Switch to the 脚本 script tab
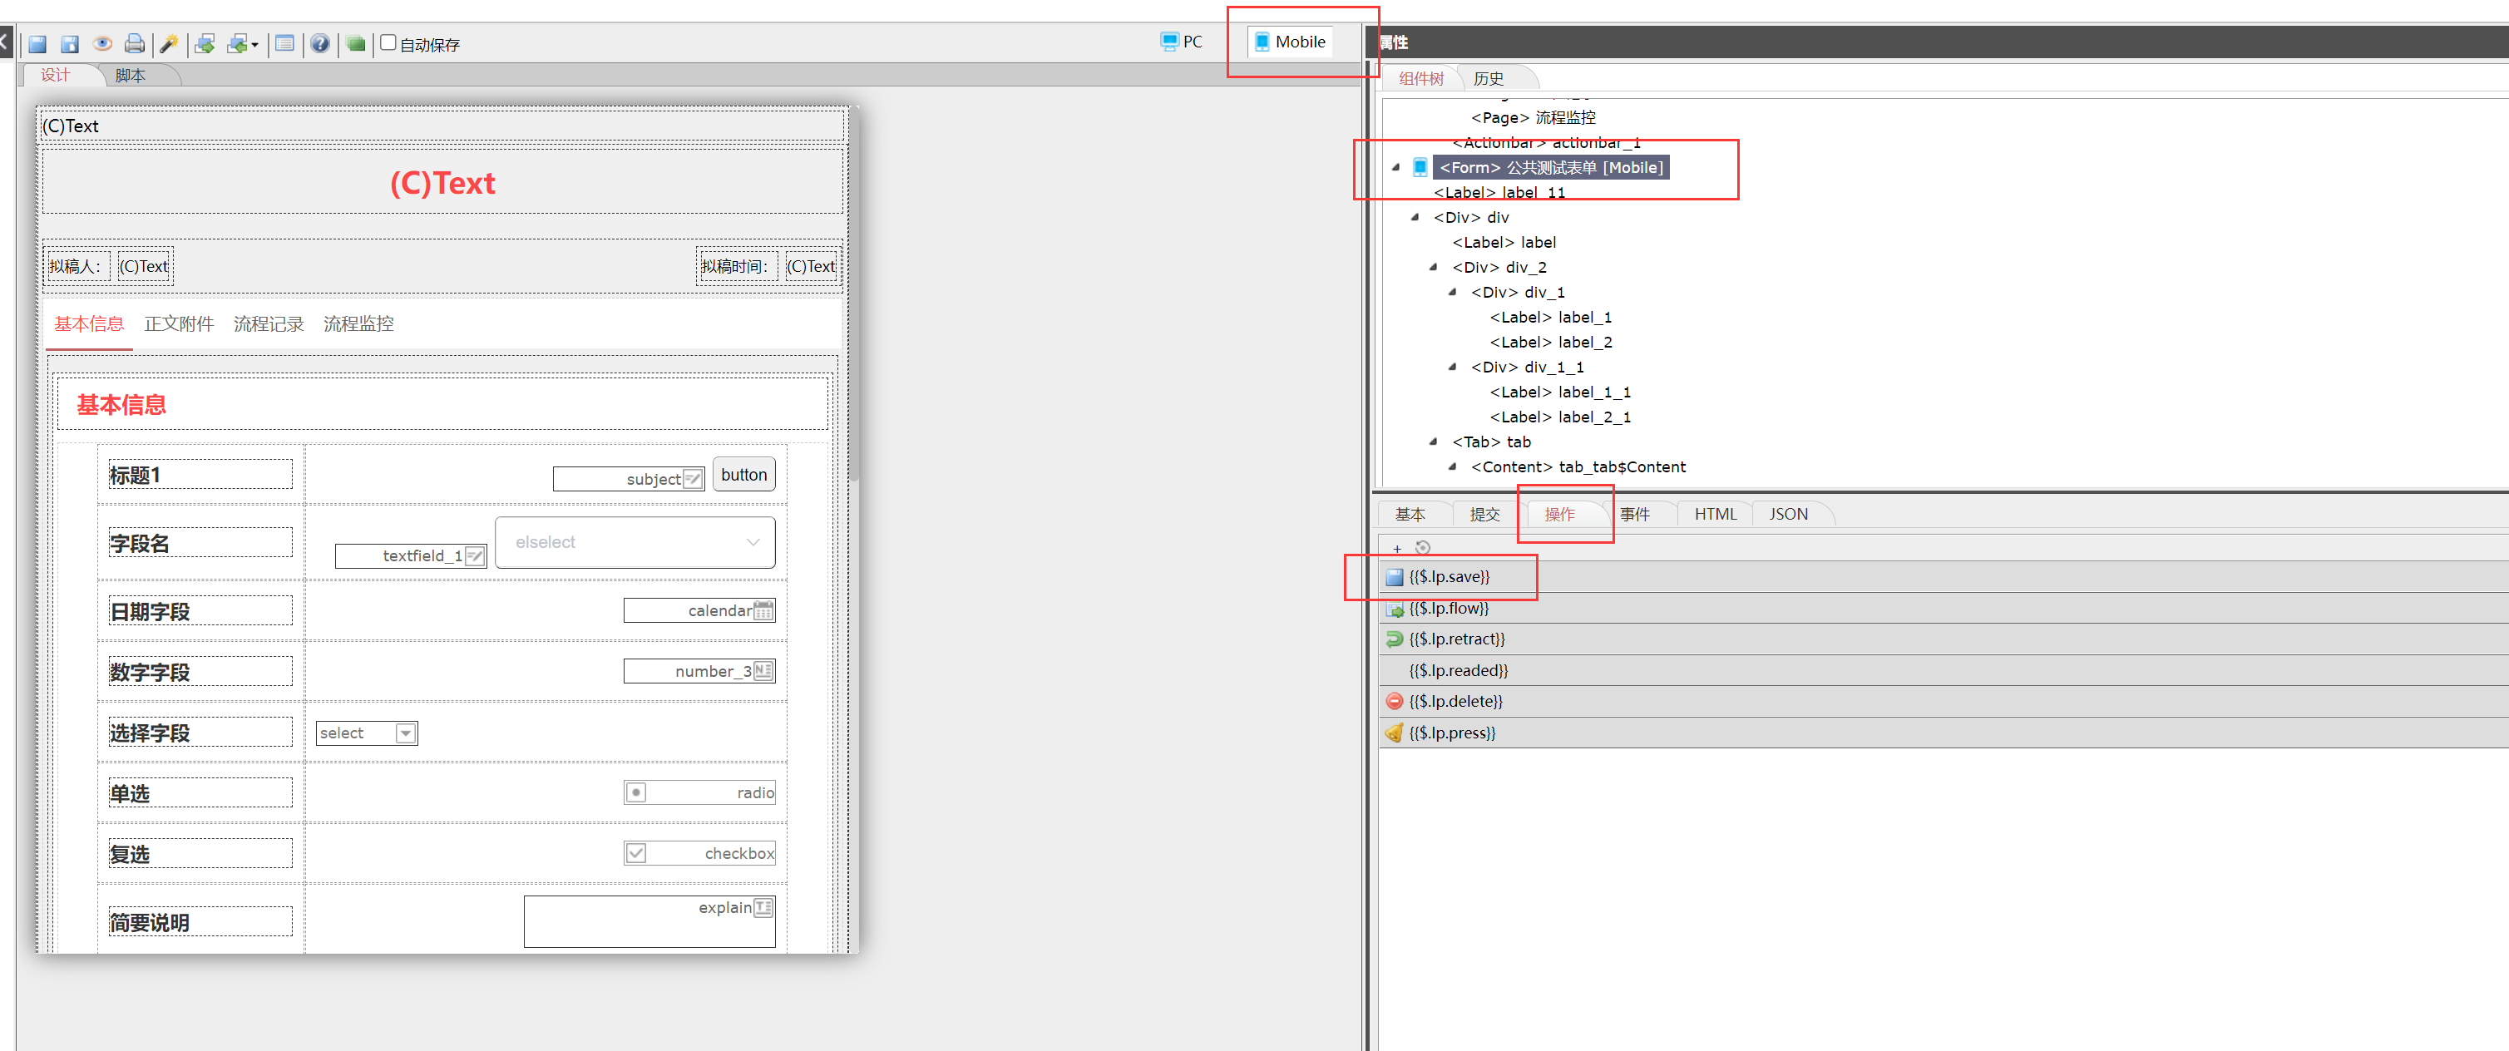Viewport: 2509px width, 1051px height. click(x=130, y=76)
